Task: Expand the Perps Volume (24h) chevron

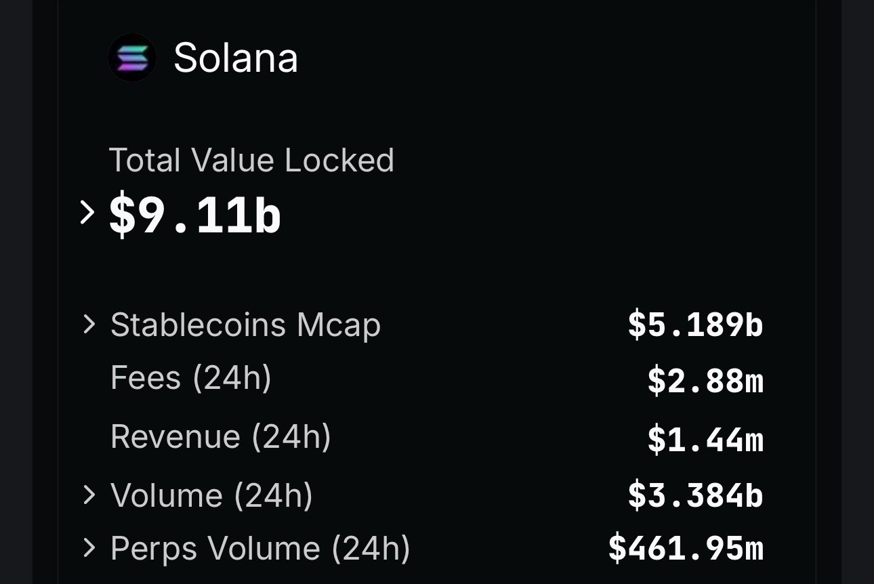Action: click(89, 548)
